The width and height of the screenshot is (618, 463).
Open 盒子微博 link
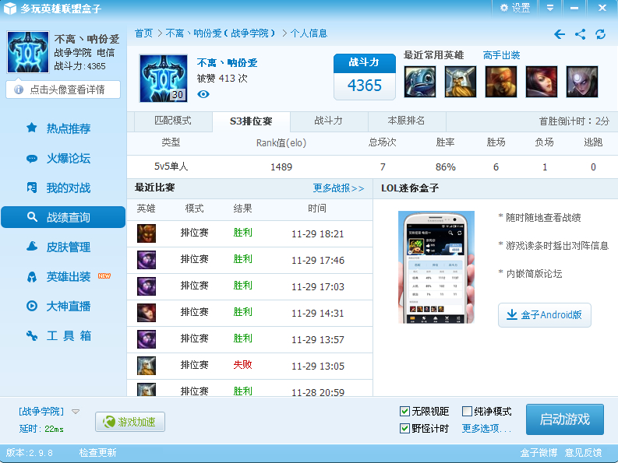(539, 453)
